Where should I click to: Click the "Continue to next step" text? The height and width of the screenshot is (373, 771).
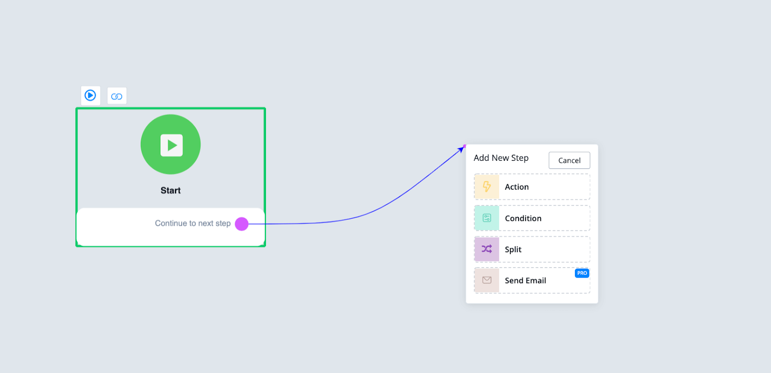point(193,223)
